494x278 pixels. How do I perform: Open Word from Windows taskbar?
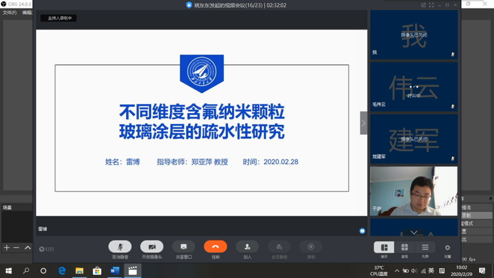pyautogui.click(x=114, y=270)
